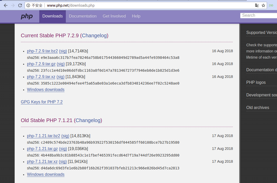
Task: Open sig link for php-7.2.9.tar.gz
Action: [61, 64]
